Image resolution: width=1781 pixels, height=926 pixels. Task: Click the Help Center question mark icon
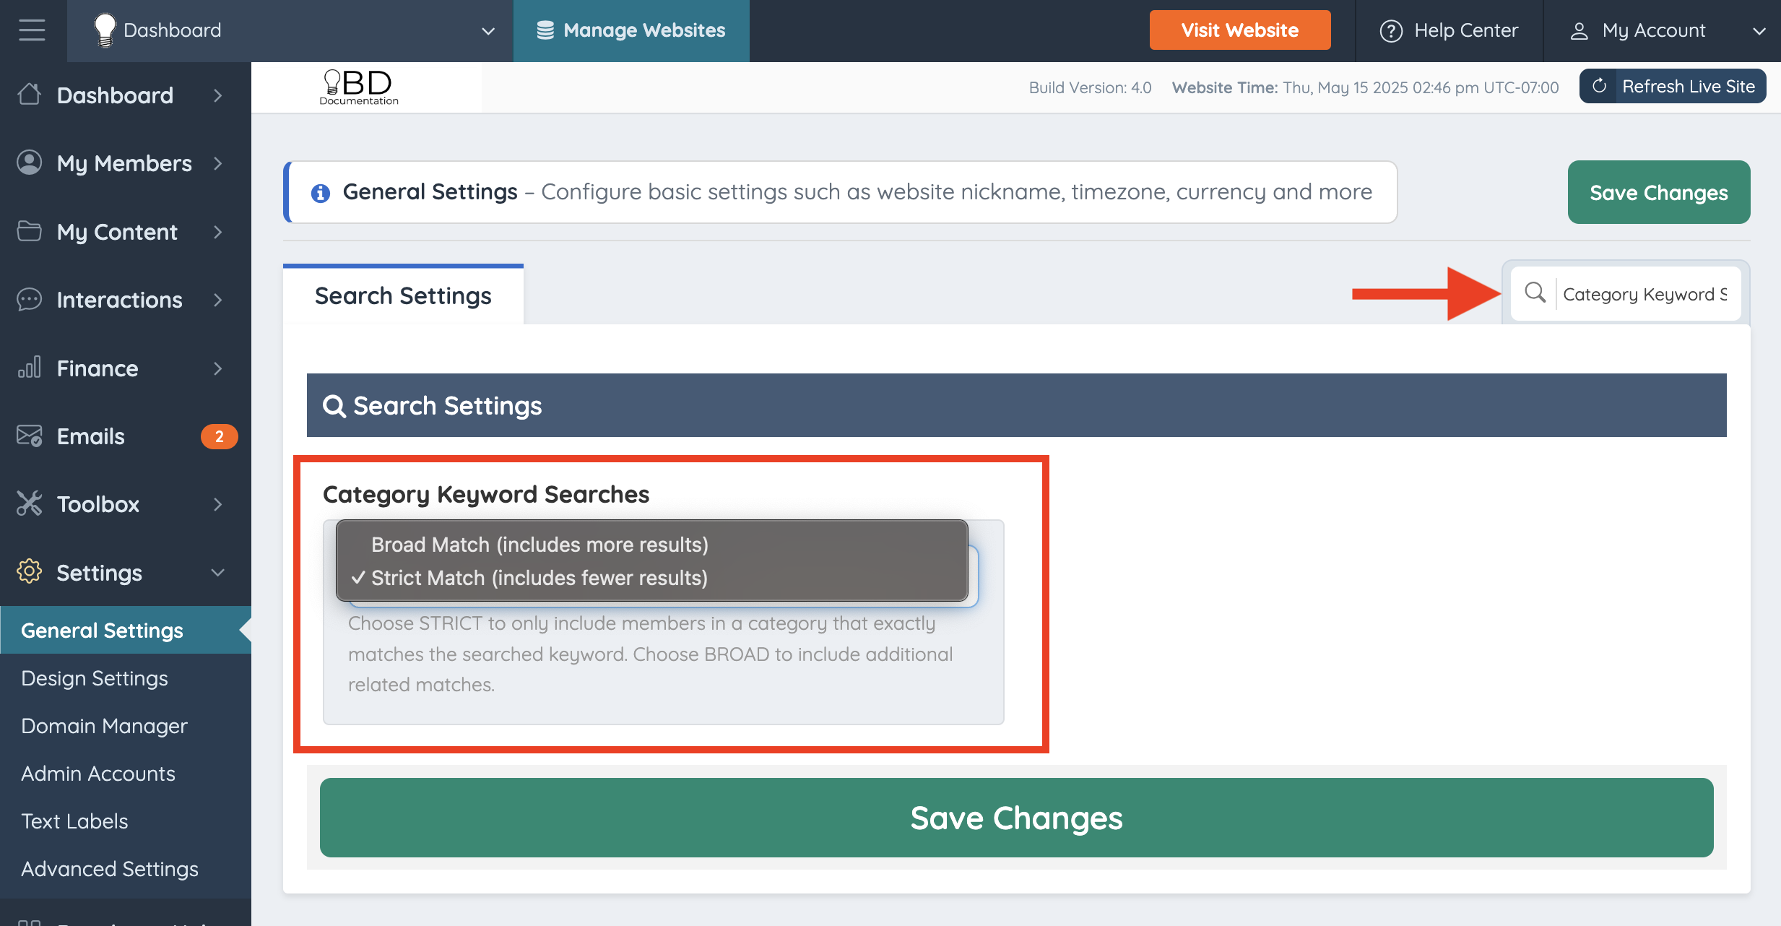click(1390, 31)
